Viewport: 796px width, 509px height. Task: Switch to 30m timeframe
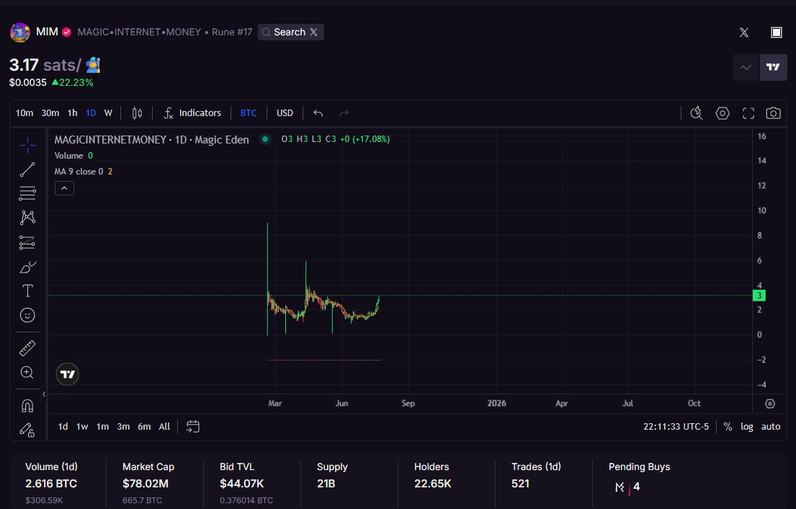tap(50, 112)
